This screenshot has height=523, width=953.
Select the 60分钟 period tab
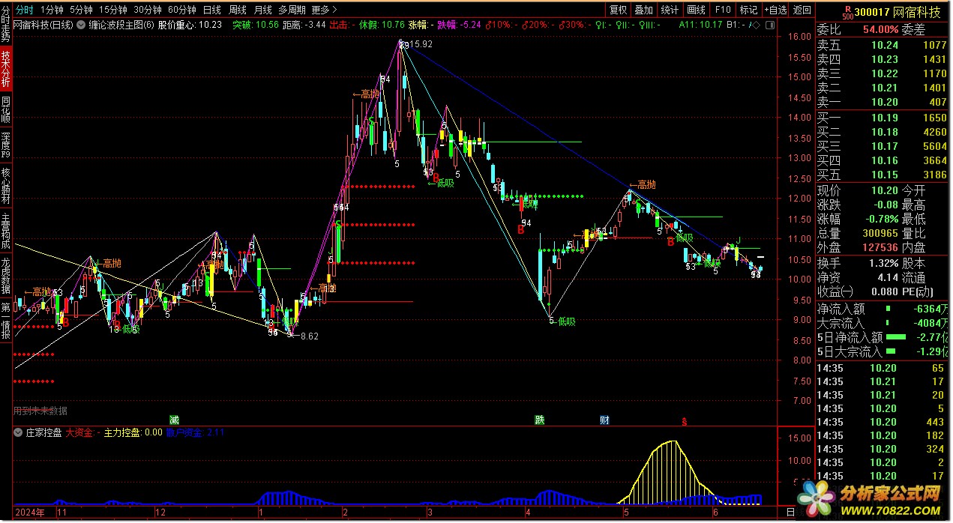[x=182, y=10]
